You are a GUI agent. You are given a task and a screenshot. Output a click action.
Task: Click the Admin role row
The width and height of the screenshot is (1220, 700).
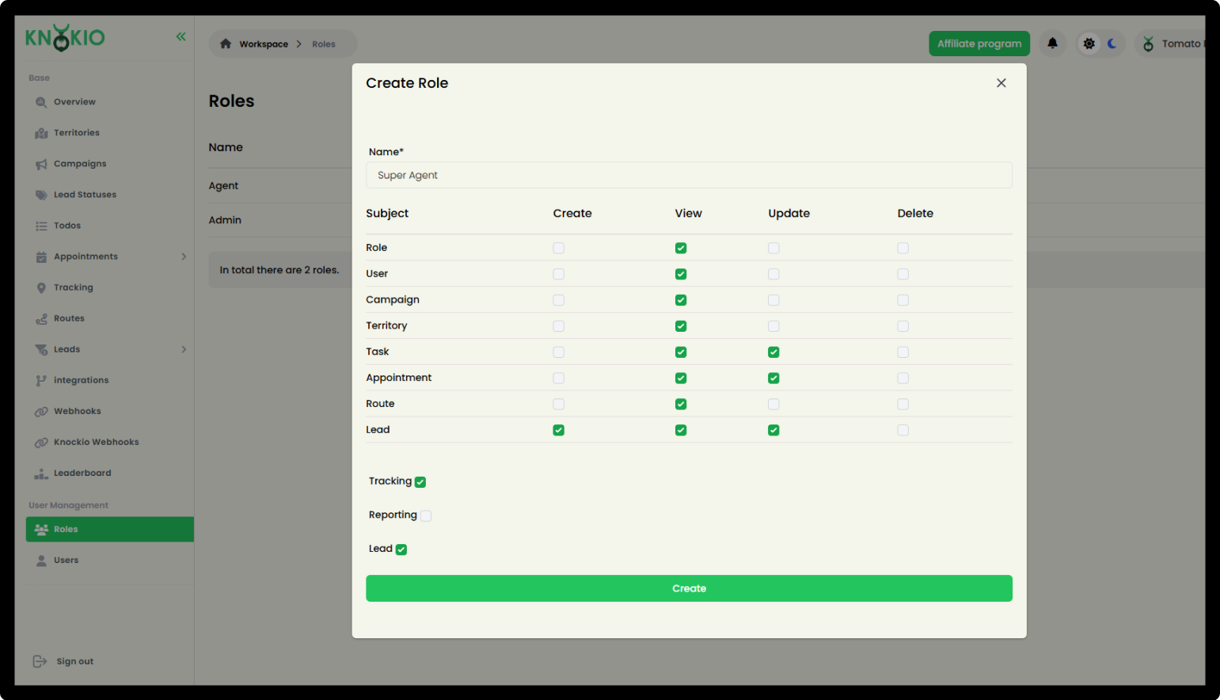click(x=280, y=220)
